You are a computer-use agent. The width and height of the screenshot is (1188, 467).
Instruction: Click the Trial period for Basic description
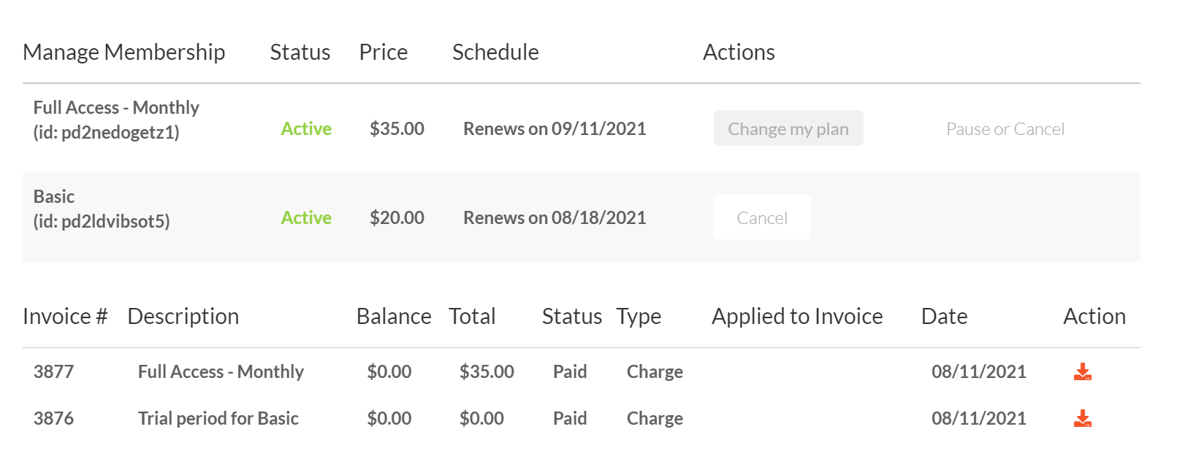218,419
